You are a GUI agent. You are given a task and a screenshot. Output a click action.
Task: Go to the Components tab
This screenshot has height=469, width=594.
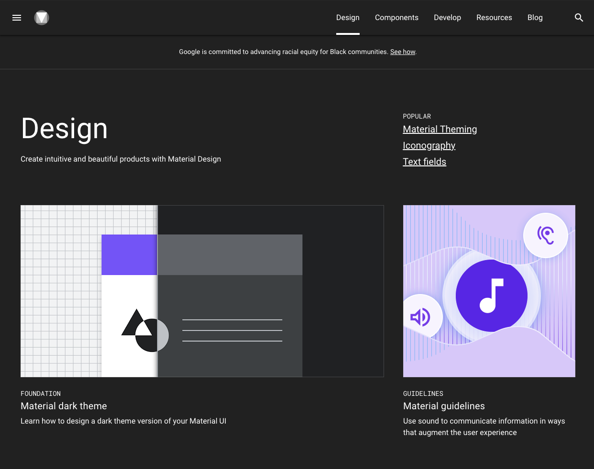point(396,18)
